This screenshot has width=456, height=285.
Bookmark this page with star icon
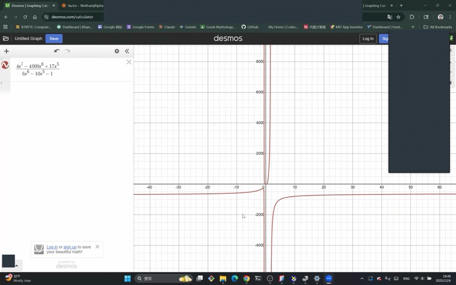click(398, 17)
